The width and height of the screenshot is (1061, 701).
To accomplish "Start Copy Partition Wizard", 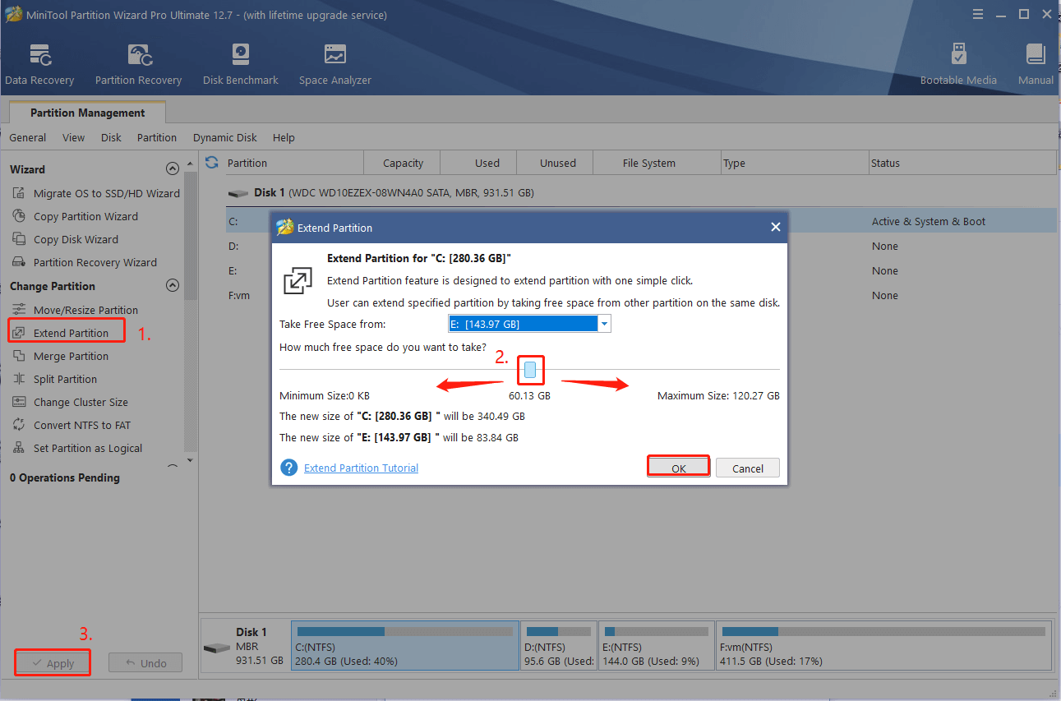I will coord(75,216).
